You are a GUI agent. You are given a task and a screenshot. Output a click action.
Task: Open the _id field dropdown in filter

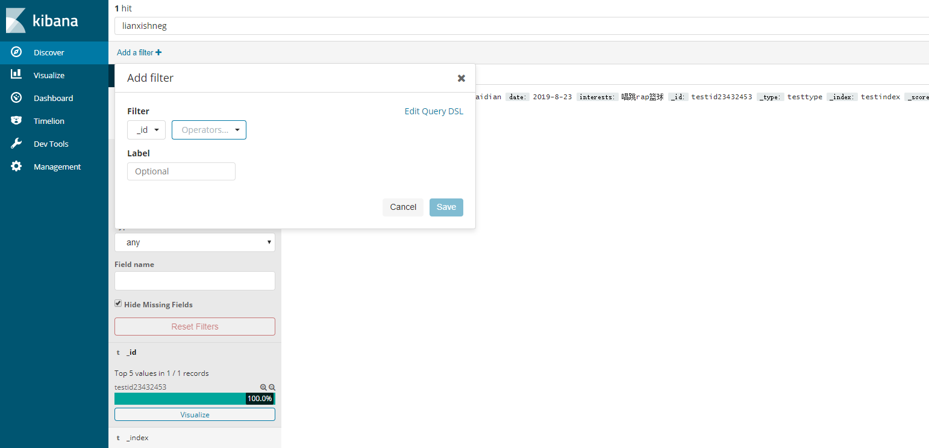coord(146,130)
